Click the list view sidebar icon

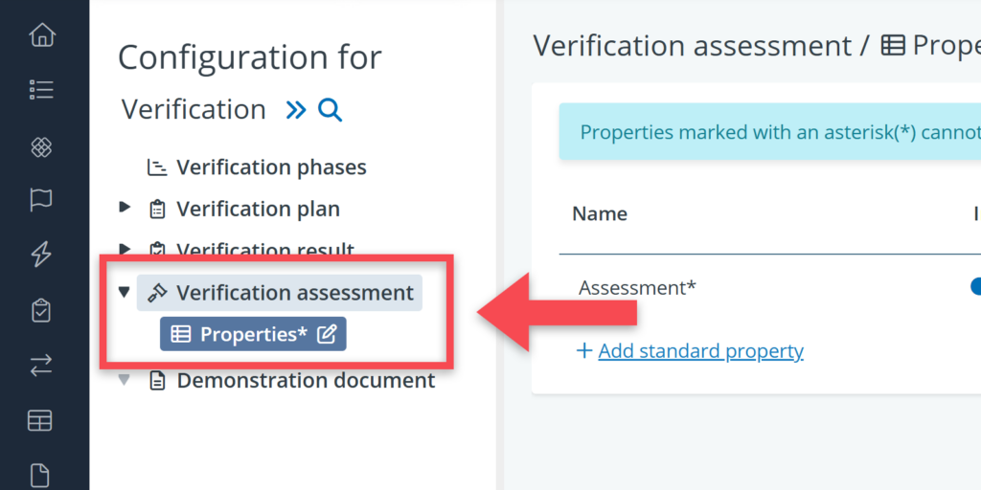[x=41, y=90]
